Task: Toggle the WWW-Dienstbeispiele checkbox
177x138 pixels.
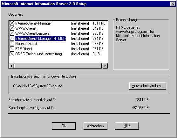Action: 12,33
